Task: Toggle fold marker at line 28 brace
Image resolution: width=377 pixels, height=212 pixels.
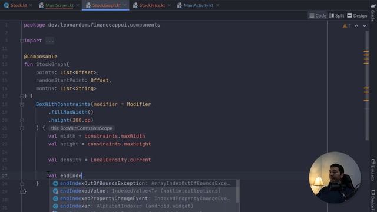Action: [x=22, y=184]
